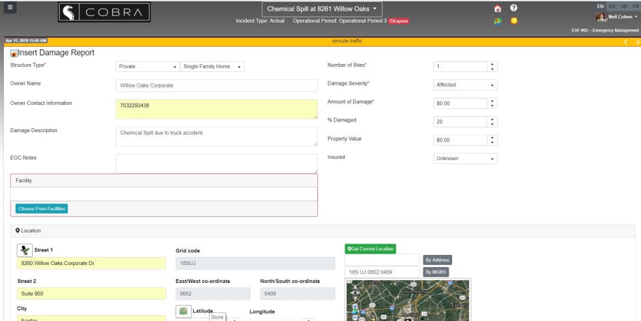Image resolution: width=641 pixels, height=321 pixels.
Task: Open the Private structure type dropdown
Action: point(147,67)
